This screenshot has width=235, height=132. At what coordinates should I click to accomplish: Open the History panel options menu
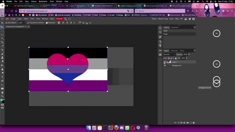point(195,27)
